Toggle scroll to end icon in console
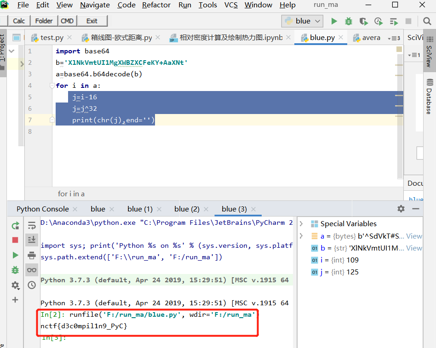 (x=32, y=240)
